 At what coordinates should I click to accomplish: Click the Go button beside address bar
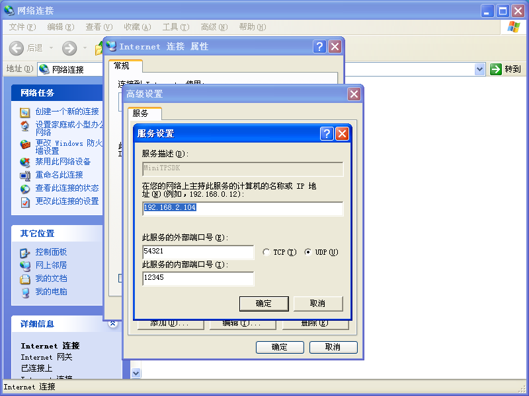506,69
